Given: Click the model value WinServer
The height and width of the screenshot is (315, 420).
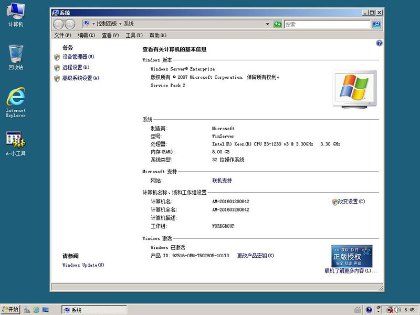Looking at the screenshot, I should coord(223,136).
